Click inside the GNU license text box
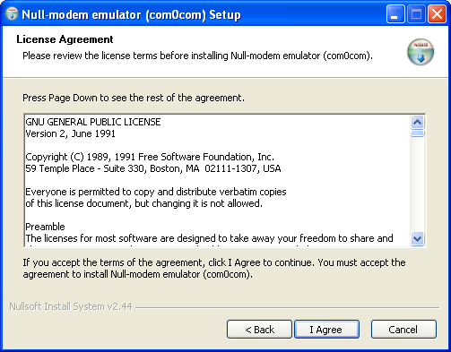 click(217, 180)
